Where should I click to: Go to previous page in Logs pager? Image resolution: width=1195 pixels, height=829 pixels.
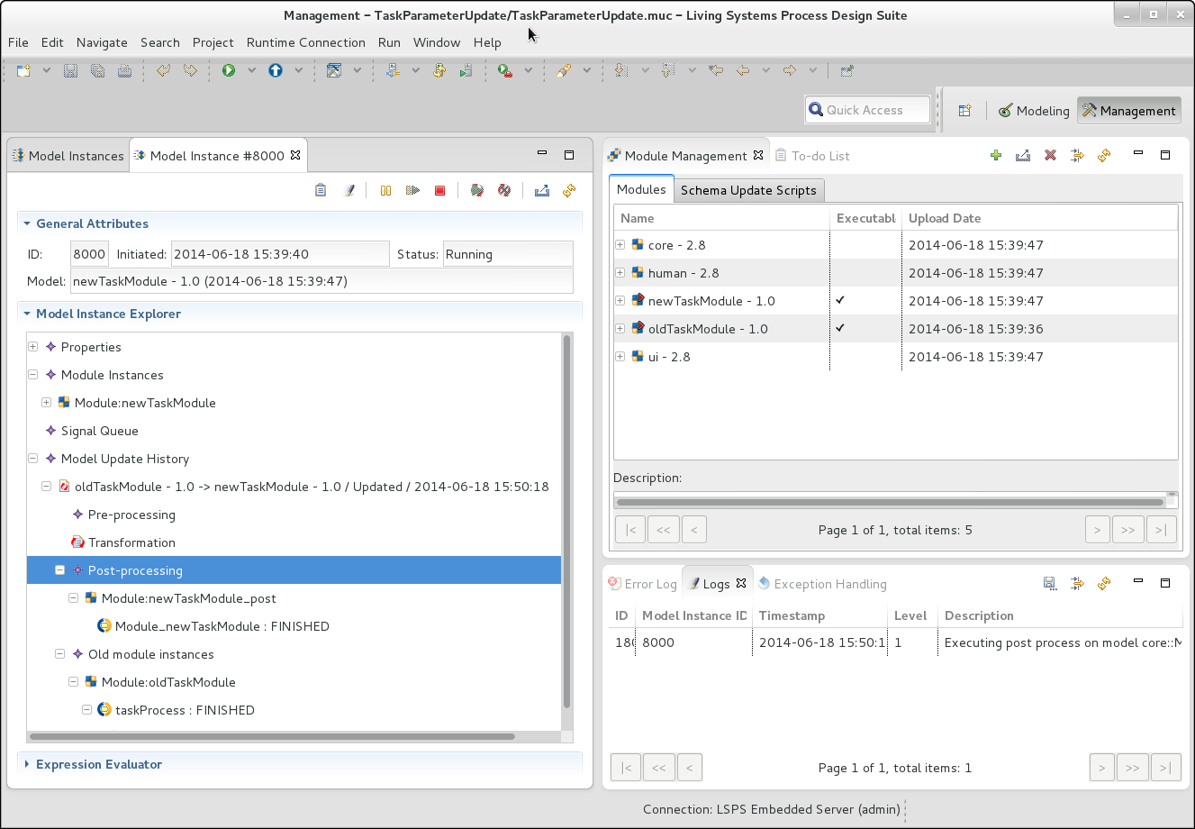690,768
